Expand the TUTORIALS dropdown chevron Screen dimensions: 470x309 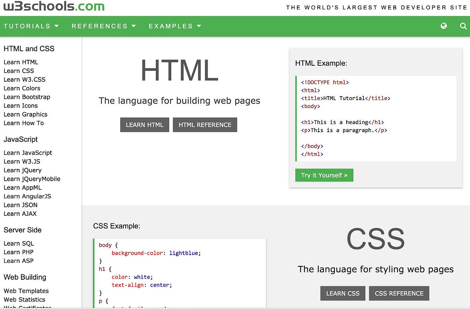pyautogui.click(x=56, y=26)
